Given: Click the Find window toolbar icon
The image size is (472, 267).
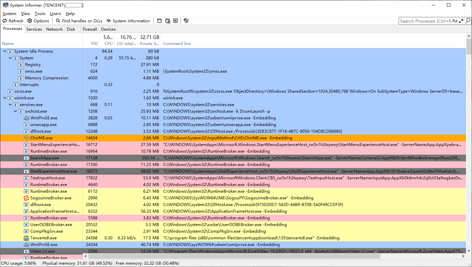Looking at the screenshot, I should tap(159, 21).
